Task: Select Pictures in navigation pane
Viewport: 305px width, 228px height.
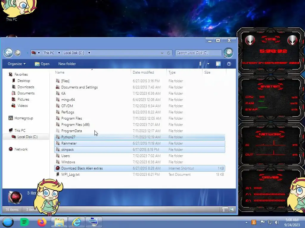Action: (x=23, y=99)
